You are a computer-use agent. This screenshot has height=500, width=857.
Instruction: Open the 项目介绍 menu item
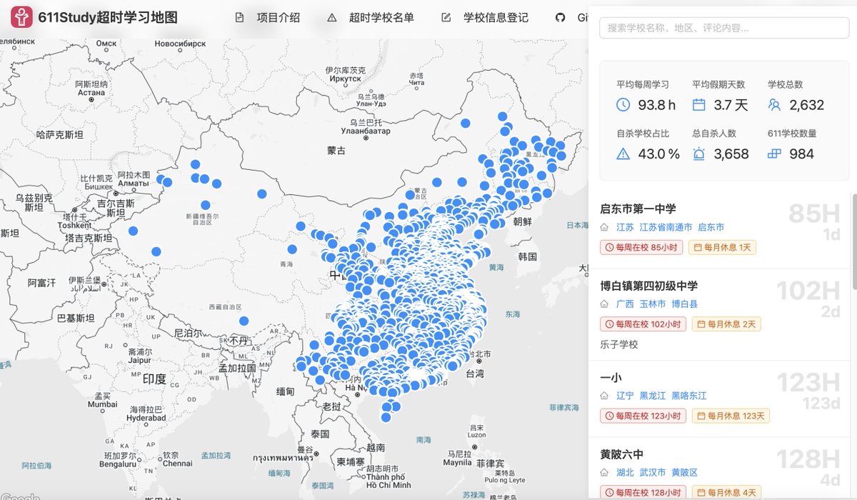coord(279,18)
